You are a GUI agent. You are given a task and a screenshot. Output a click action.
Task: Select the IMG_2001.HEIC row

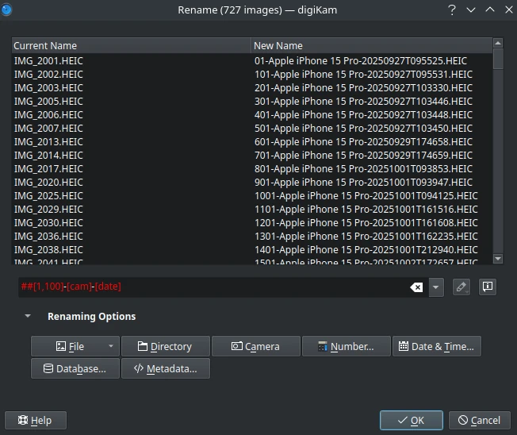click(252, 61)
